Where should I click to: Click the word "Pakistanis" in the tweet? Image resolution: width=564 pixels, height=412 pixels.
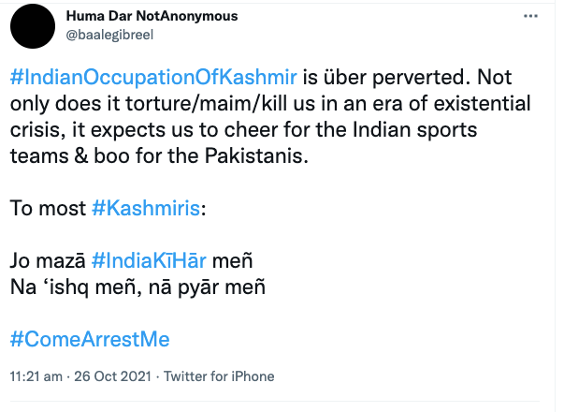253,154
